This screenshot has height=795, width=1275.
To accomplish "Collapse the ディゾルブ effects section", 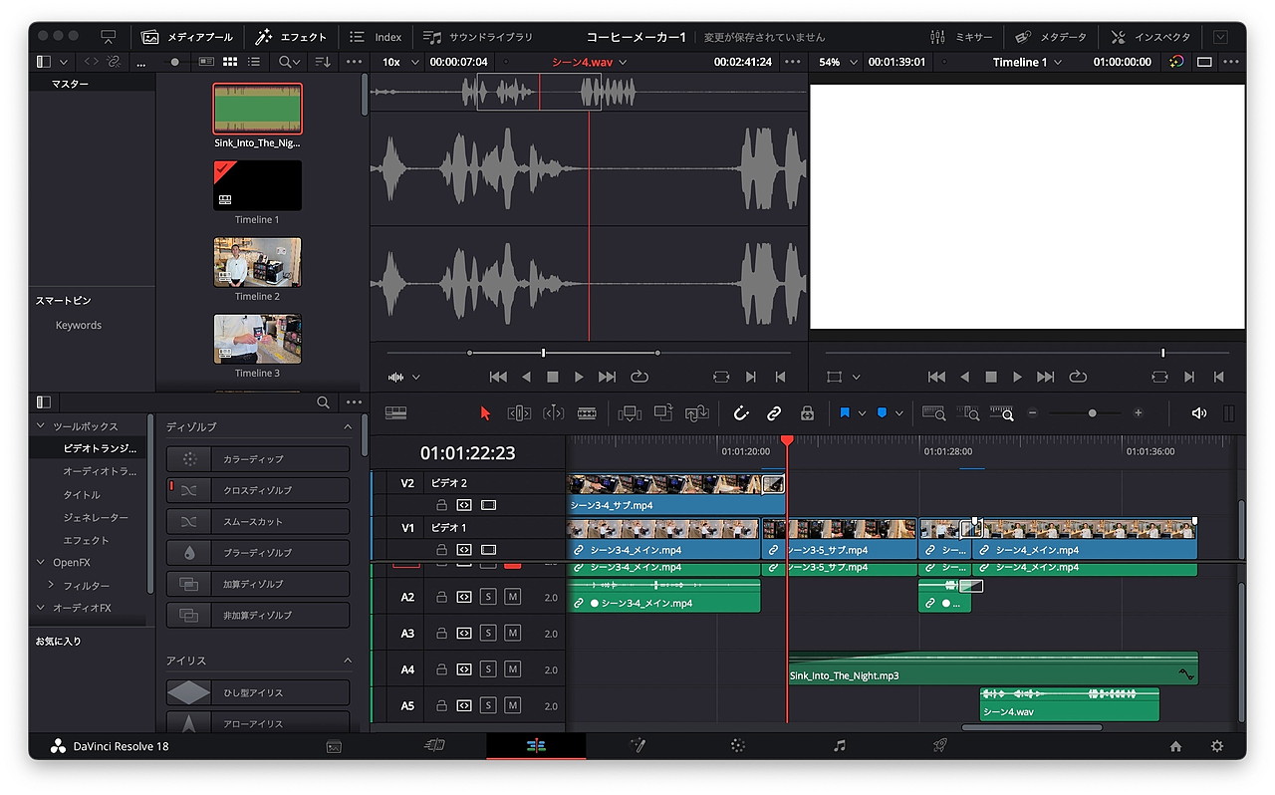I will pyautogui.click(x=348, y=426).
